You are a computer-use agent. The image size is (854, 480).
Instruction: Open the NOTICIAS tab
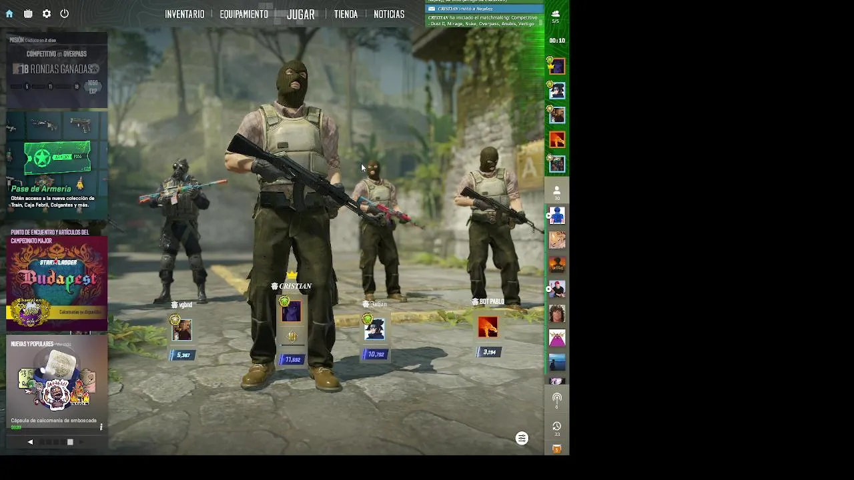tap(389, 14)
